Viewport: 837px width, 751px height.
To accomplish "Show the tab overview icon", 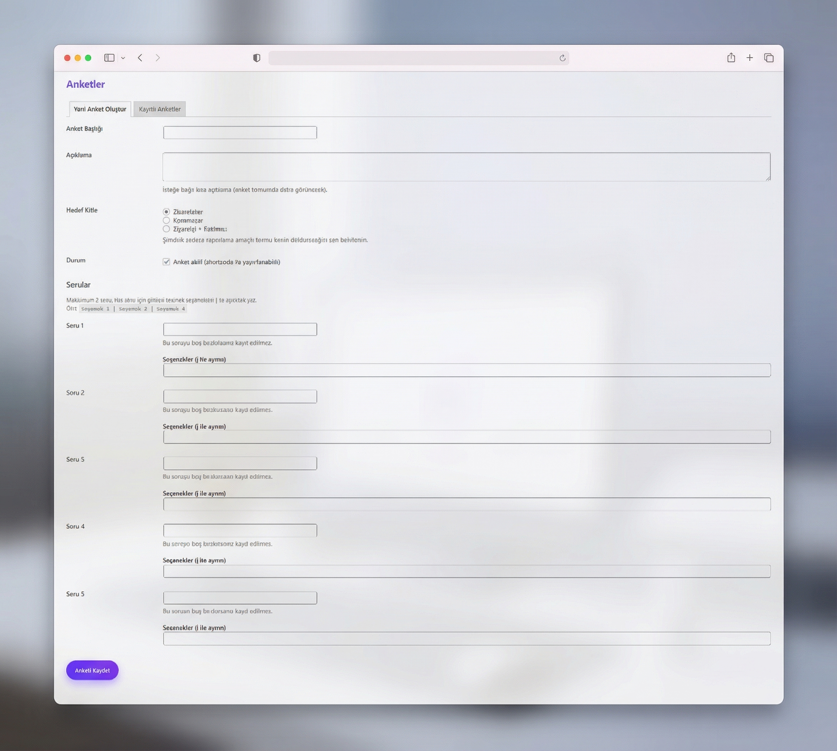I will click(x=769, y=58).
